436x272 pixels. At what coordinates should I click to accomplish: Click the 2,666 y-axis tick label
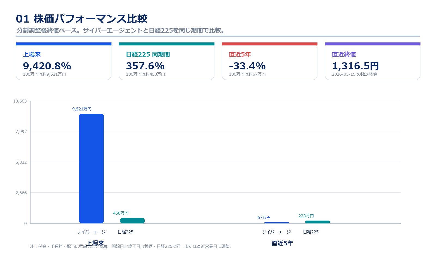click(21, 193)
